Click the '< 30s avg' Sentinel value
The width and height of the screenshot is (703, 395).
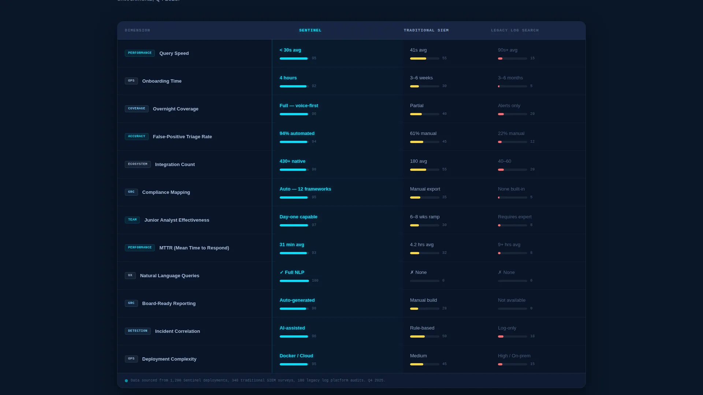(x=290, y=50)
